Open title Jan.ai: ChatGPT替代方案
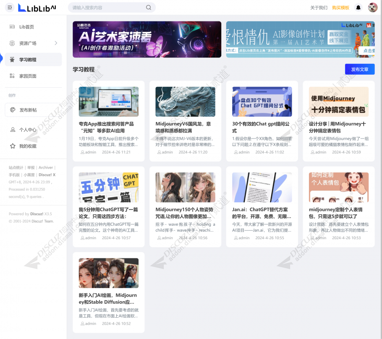The image size is (382, 339). point(262,213)
